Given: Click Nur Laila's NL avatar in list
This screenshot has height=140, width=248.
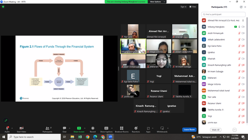Looking at the screenshot, I should tap(204, 97).
